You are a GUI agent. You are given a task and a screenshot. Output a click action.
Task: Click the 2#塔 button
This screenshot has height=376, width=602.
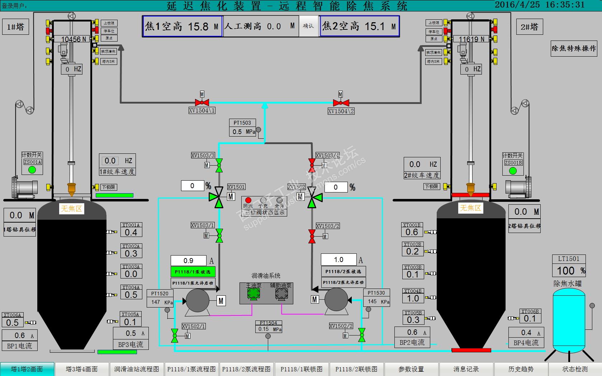coord(530,27)
